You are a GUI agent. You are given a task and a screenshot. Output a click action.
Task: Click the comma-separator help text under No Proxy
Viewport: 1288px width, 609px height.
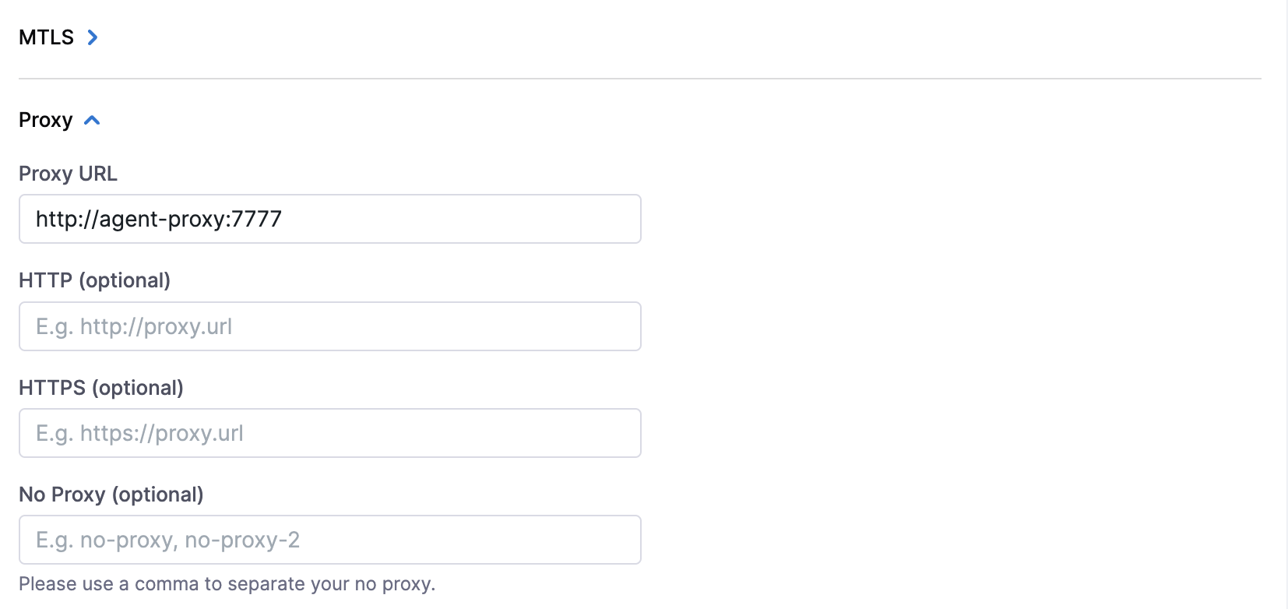pyautogui.click(x=227, y=584)
